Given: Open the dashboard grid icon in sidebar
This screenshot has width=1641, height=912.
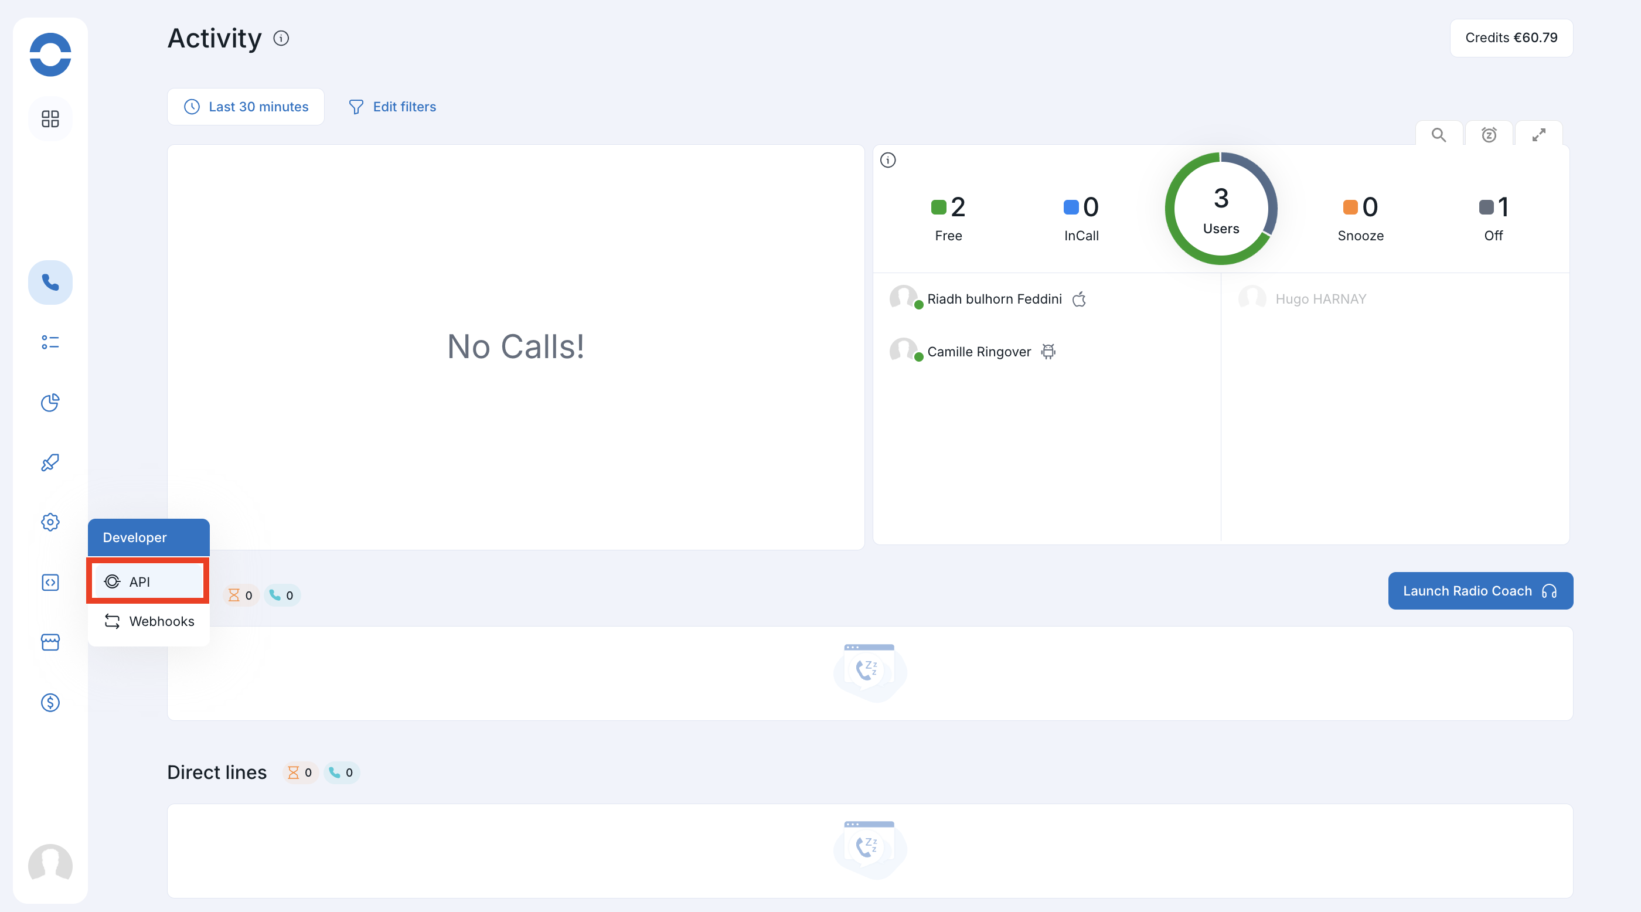Looking at the screenshot, I should [x=50, y=119].
